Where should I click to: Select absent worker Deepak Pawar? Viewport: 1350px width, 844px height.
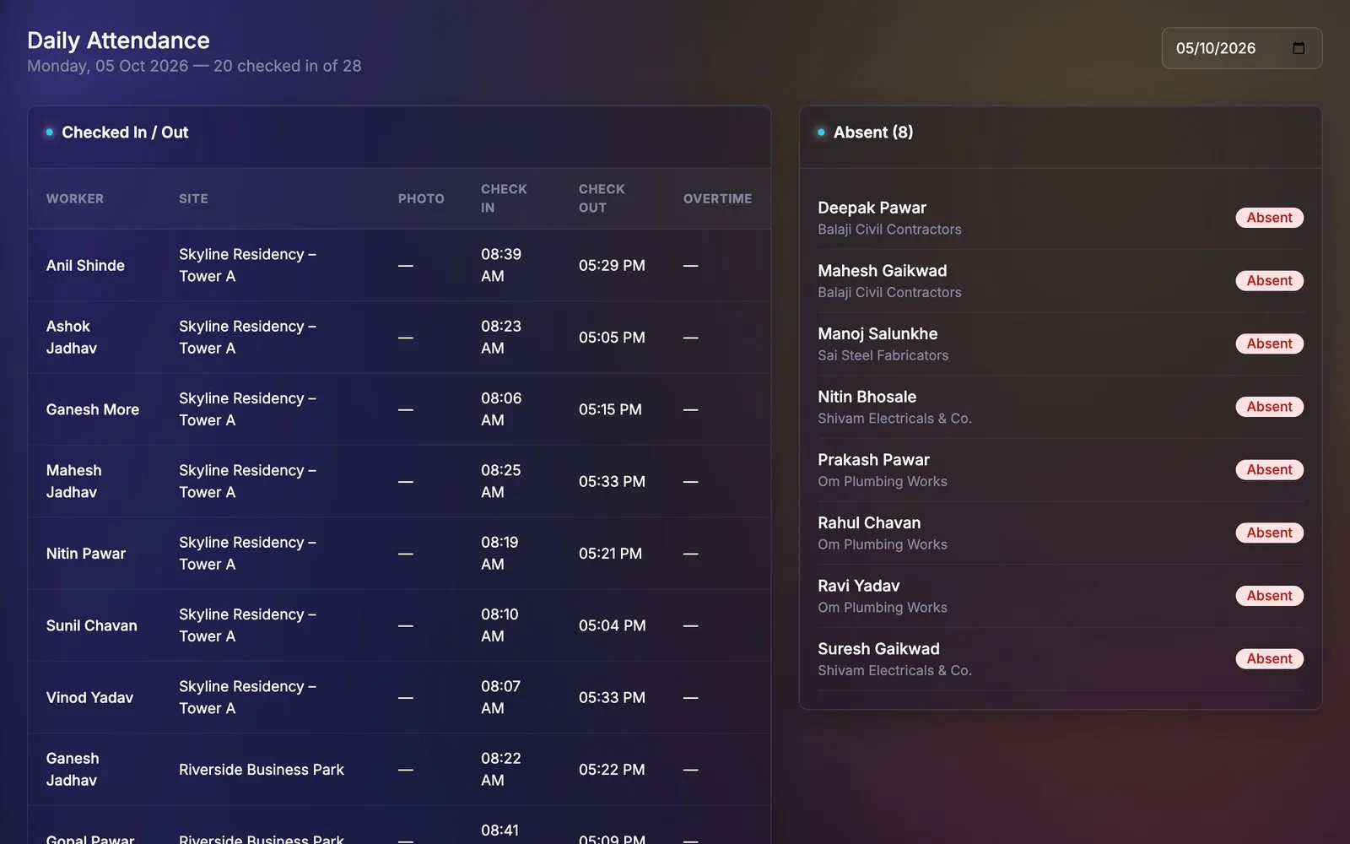[872, 208]
